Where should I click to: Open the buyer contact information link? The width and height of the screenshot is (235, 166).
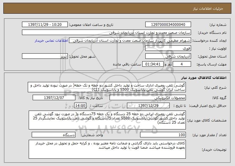[51, 41]
